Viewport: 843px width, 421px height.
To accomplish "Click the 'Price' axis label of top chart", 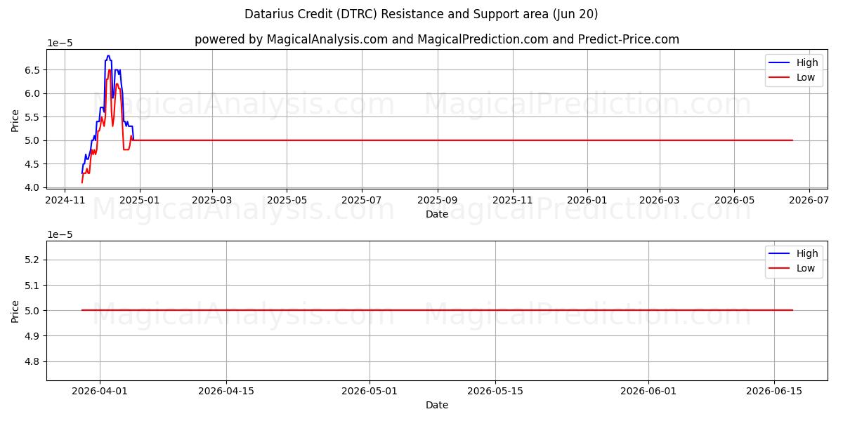I will click(15, 119).
